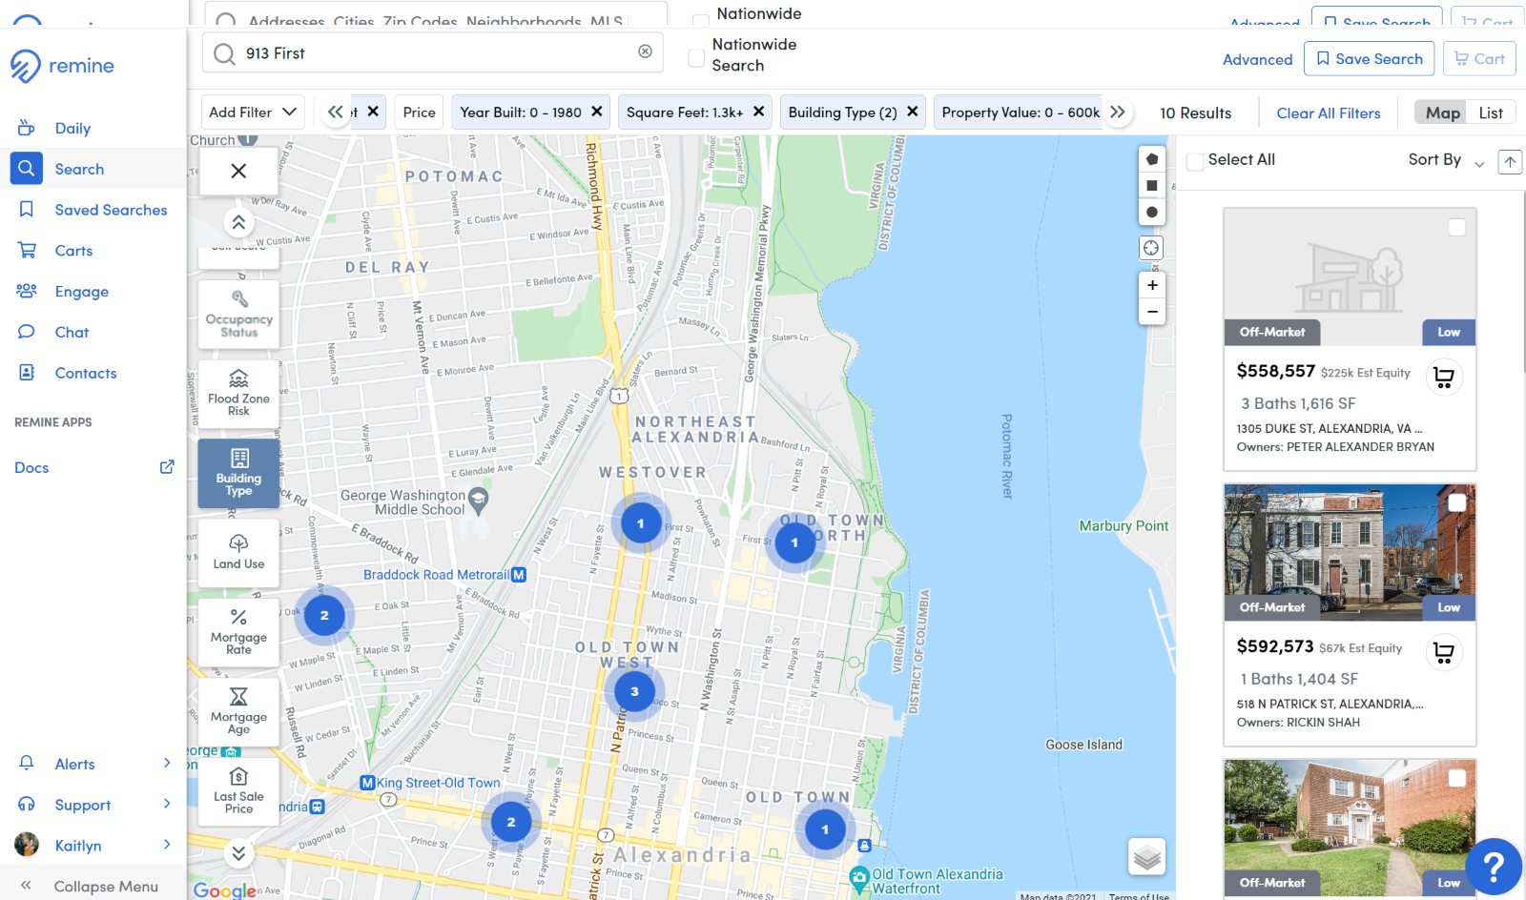This screenshot has width=1526, height=900.
Task: Add 1305 Duke St to cart
Action: [x=1444, y=378]
